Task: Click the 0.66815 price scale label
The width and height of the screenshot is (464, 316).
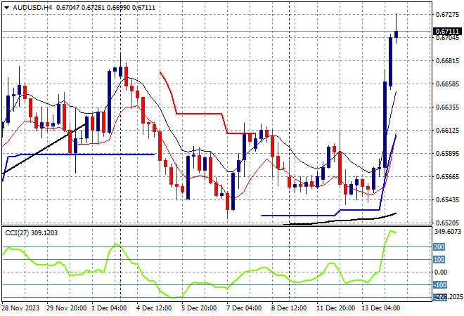Action: click(x=448, y=61)
